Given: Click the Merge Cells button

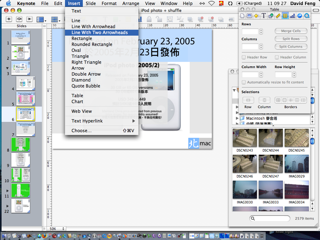Looking at the screenshot, I should click(291, 31).
